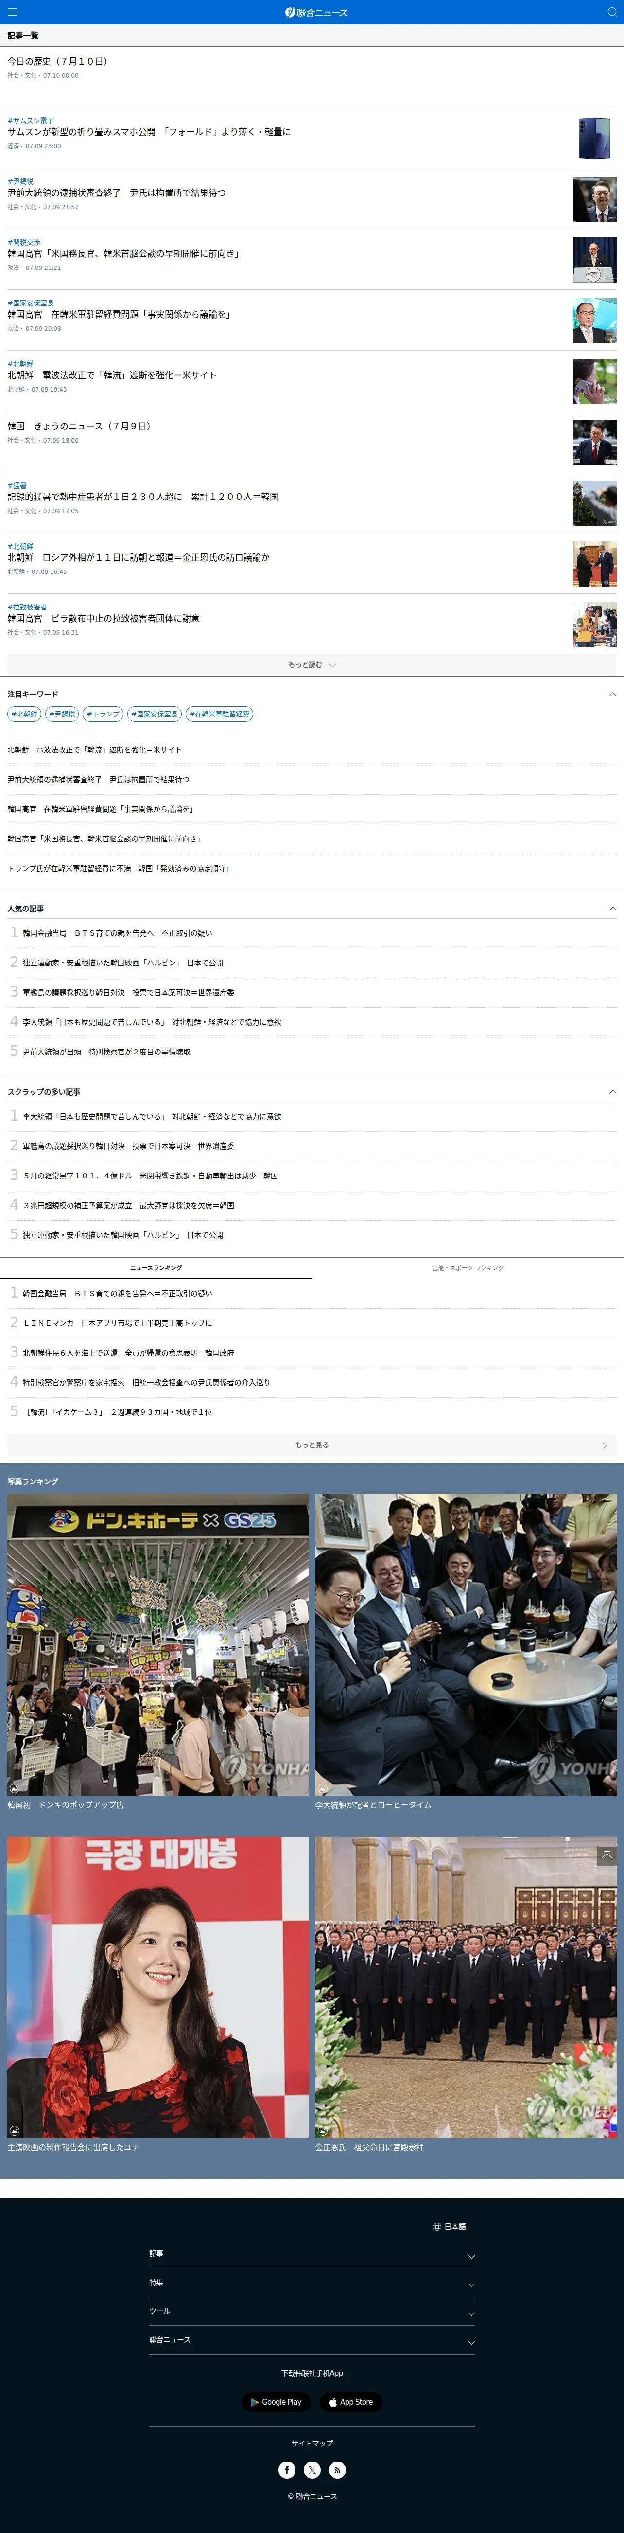624x2533 pixels.
Task: Collapse the 注目キーワード section
Action: pos(612,694)
